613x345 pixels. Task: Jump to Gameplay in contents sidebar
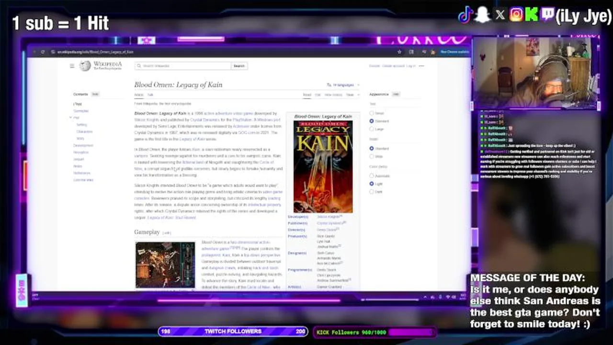(81, 111)
